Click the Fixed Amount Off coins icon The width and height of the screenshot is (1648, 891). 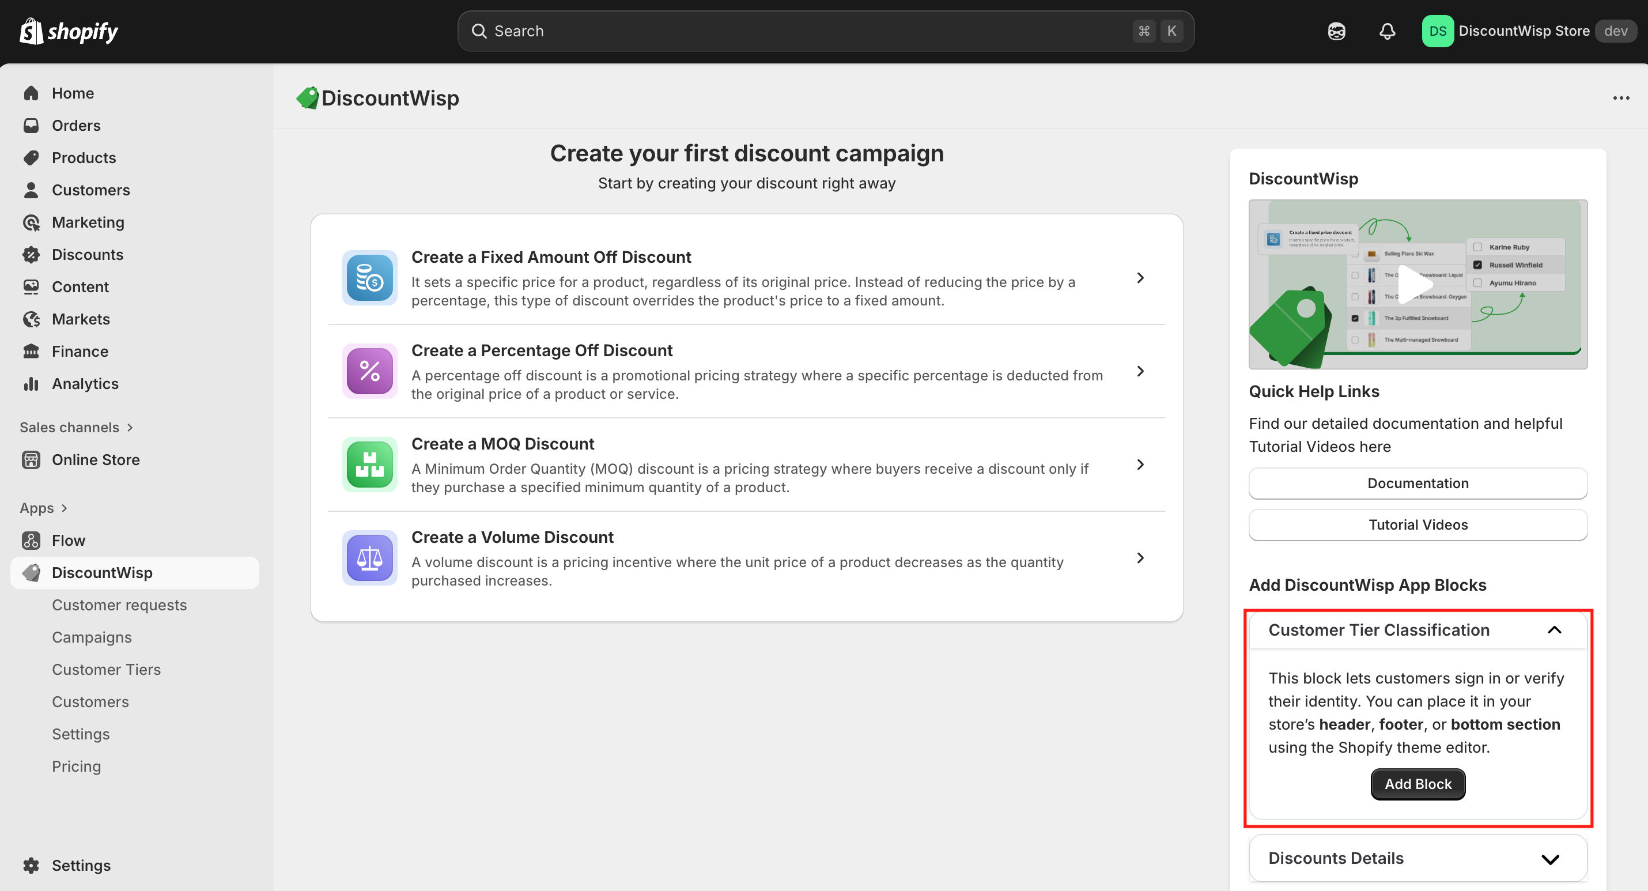[369, 278]
